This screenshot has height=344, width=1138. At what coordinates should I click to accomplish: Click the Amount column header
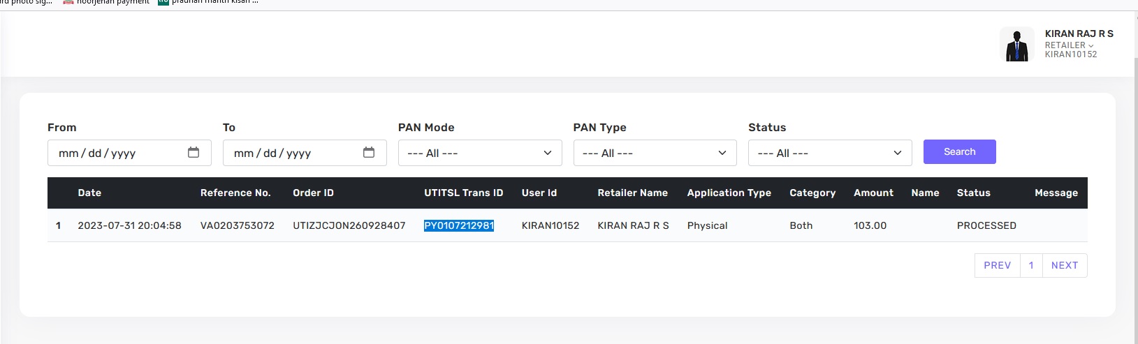873,193
